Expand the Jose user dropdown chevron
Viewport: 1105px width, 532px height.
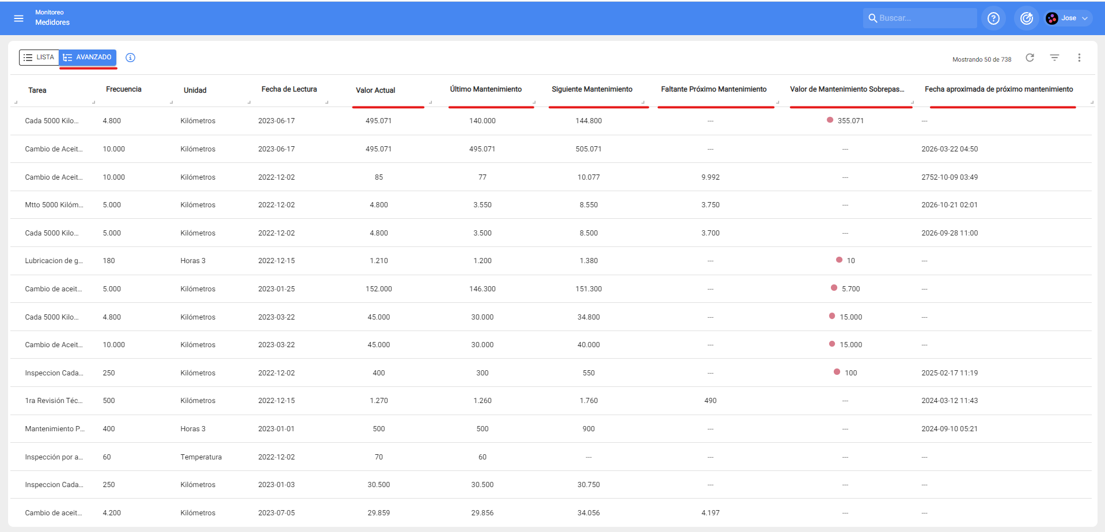1085,18
